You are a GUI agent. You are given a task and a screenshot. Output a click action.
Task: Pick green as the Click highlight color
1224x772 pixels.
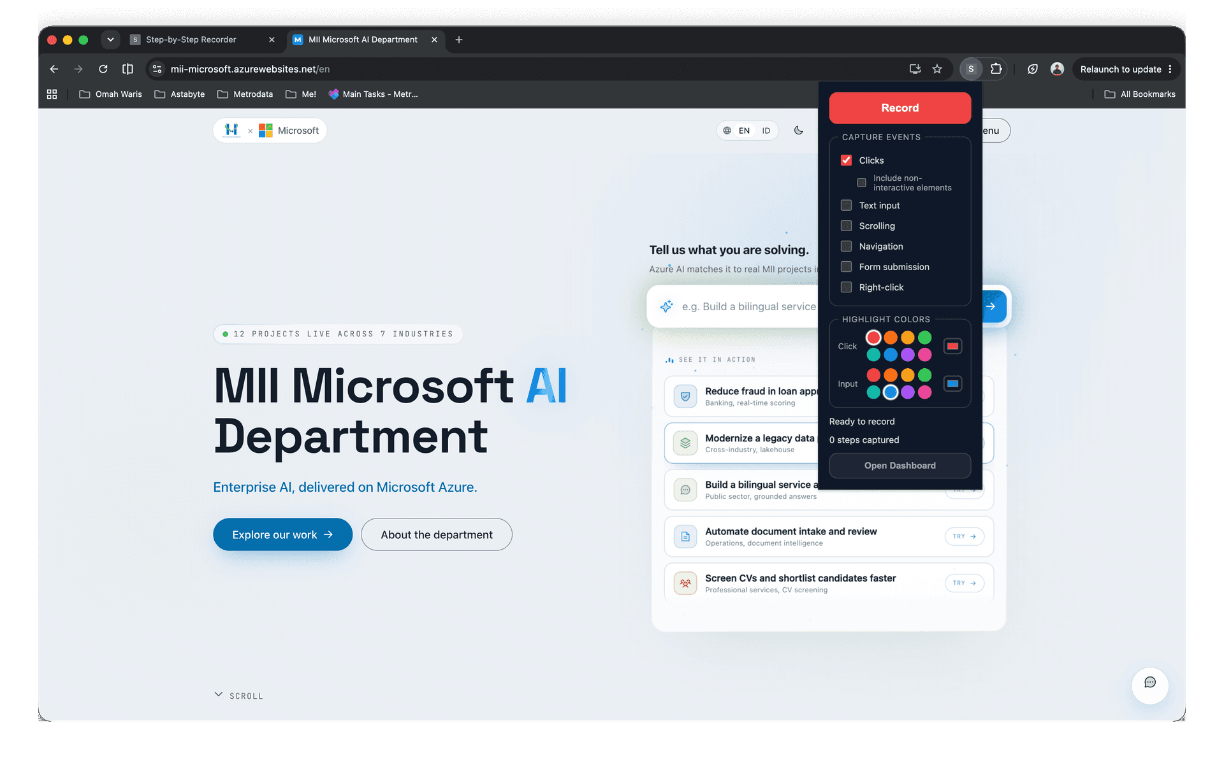pyautogui.click(x=924, y=338)
